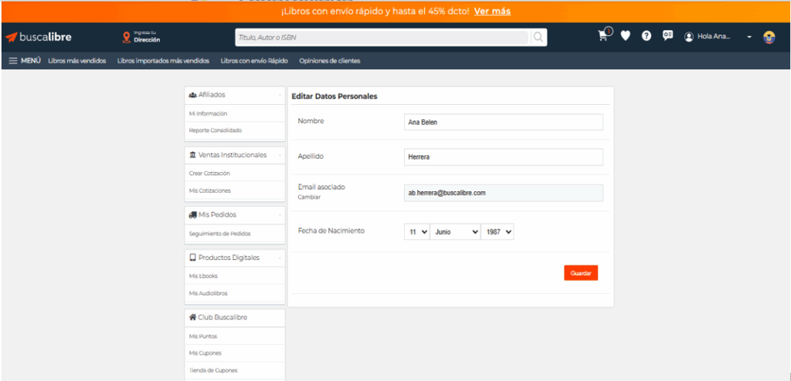The width and height of the screenshot is (791, 381).
Task: Click the search magnifier icon
Action: click(538, 37)
